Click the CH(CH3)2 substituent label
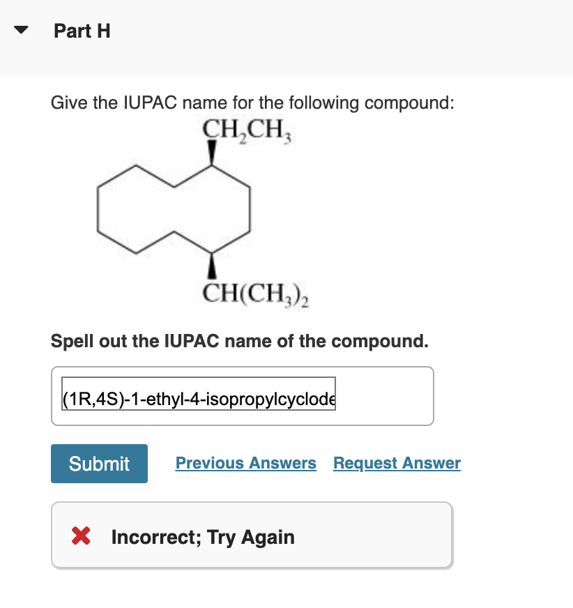The width and height of the screenshot is (573, 608). (x=256, y=294)
